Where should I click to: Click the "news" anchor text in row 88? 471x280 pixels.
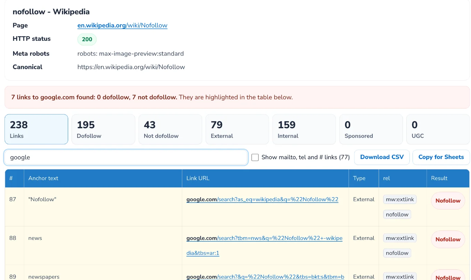(35, 238)
